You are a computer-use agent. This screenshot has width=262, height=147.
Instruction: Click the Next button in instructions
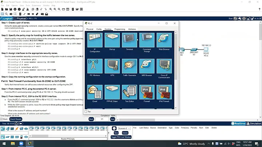coord(112,119)
